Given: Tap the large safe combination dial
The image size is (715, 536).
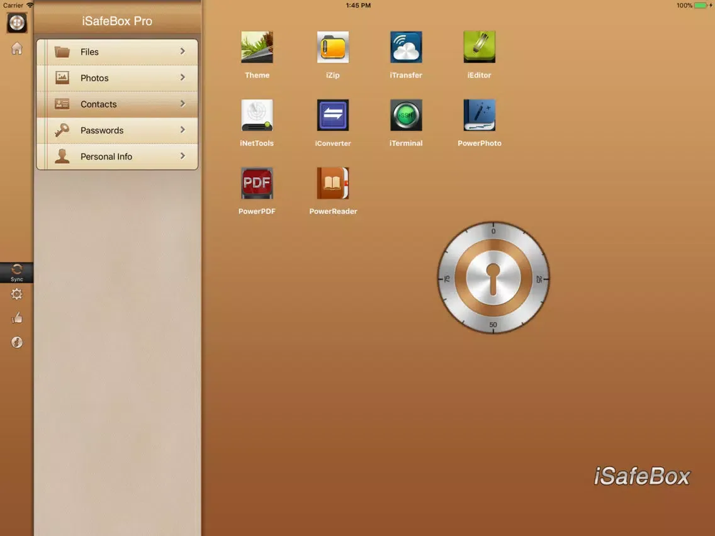Looking at the screenshot, I should point(493,278).
